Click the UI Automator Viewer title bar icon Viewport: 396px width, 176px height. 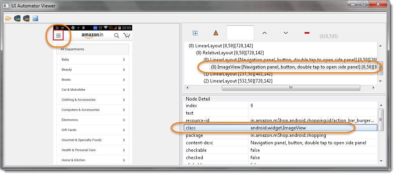pyautogui.click(x=6, y=5)
